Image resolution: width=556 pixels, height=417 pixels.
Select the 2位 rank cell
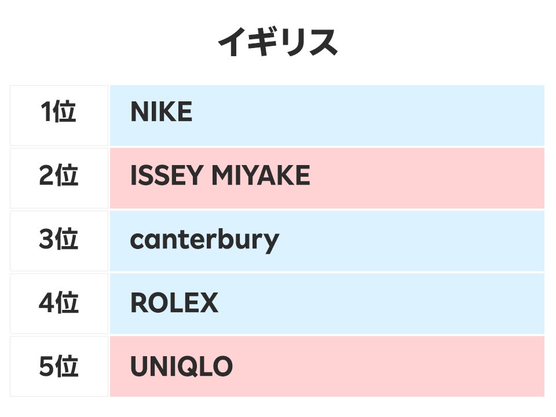click(x=58, y=175)
